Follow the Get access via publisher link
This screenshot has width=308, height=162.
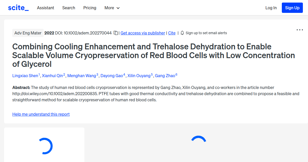[142, 33]
